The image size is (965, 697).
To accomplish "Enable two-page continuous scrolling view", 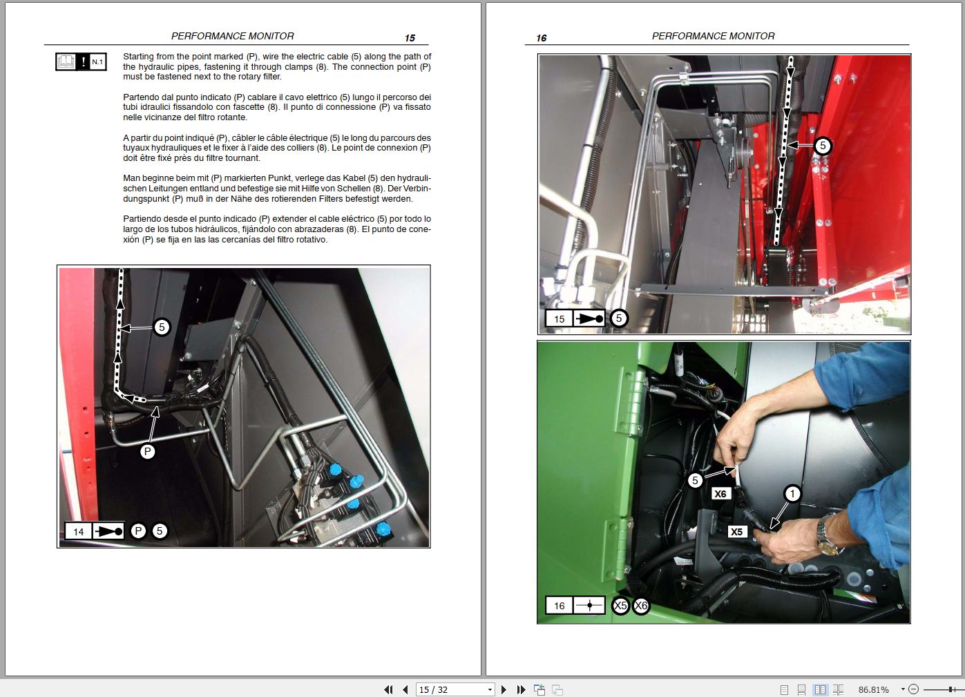I will click(x=838, y=689).
